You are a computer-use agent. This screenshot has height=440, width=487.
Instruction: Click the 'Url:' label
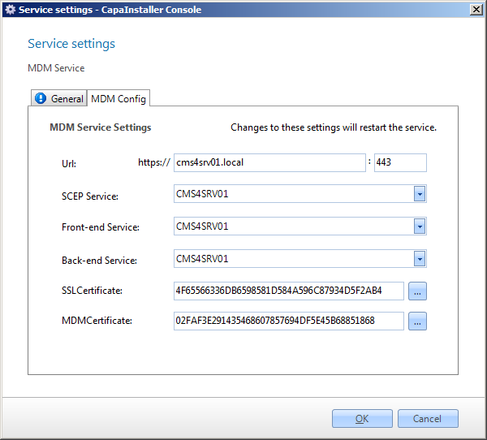pos(69,163)
